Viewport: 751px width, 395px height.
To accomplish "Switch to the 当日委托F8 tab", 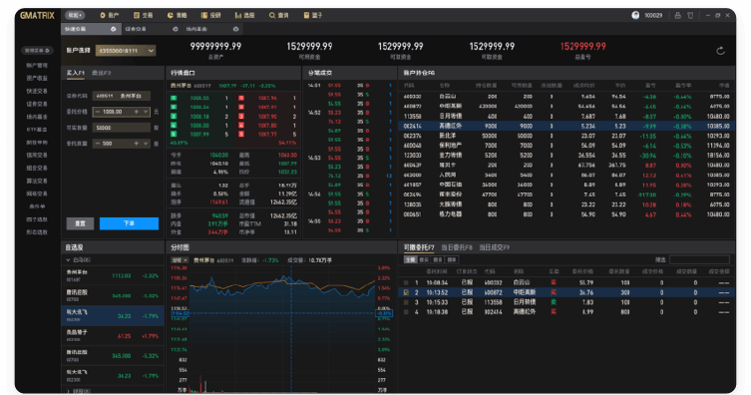I will (457, 247).
